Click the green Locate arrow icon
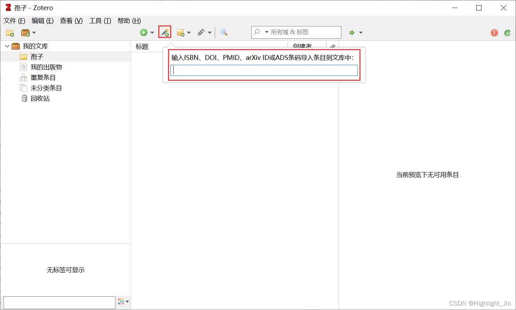The image size is (516, 310). pyautogui.click(x=352, y=33)
